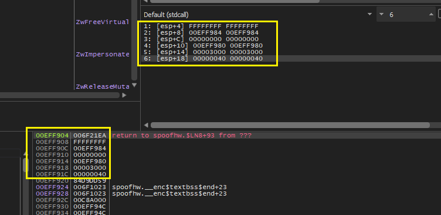Viewport: 441px width, 215px height.
Task: Increase the argument count with up arrow
Action: click(431, 14)
